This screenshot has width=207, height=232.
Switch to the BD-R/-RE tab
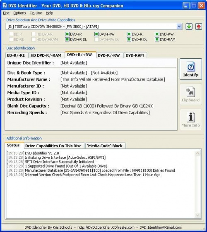coord(17,55)
